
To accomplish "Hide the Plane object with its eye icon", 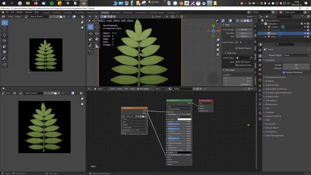I will 305,34.
